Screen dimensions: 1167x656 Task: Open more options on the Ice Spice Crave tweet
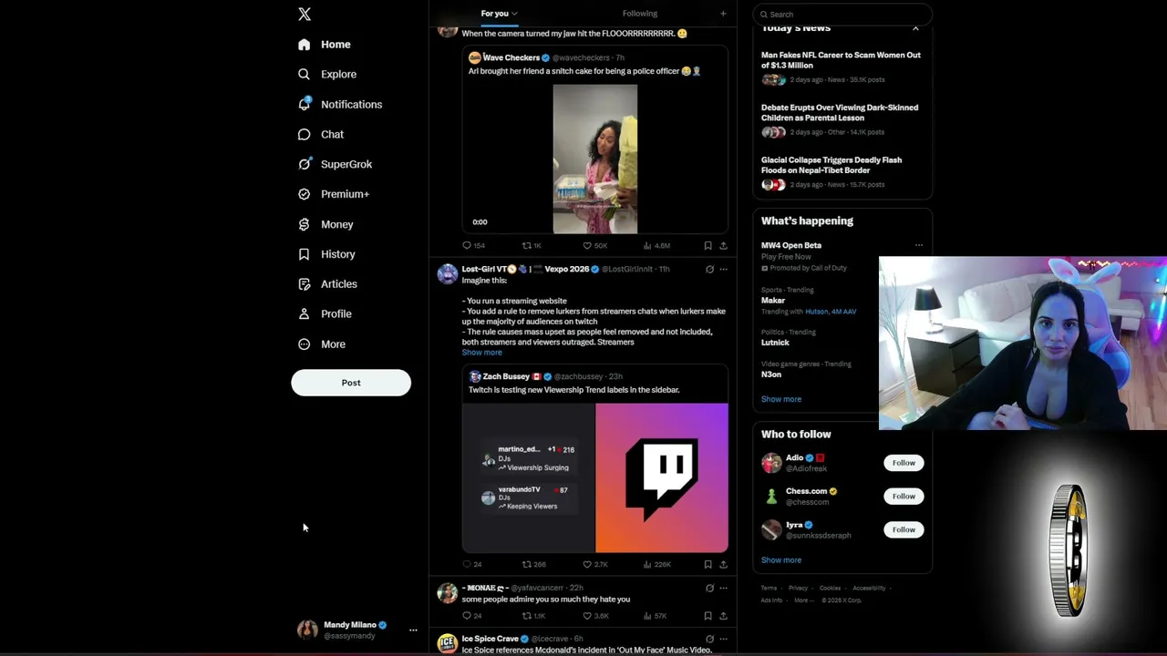[723, 640]
